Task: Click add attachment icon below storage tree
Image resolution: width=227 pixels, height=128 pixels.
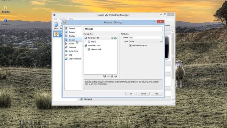Action: pos(112,76)
